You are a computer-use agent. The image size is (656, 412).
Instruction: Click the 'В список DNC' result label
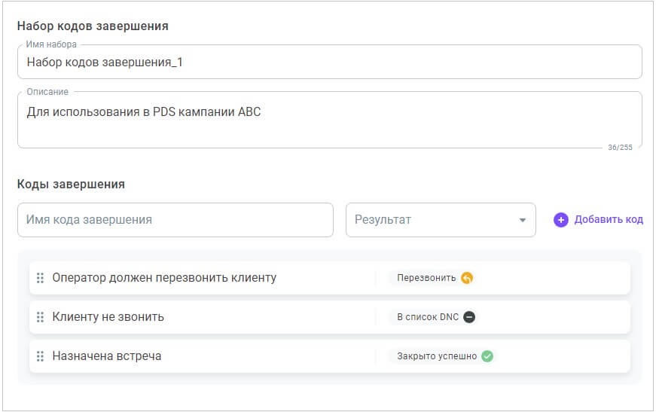point(428,317)
